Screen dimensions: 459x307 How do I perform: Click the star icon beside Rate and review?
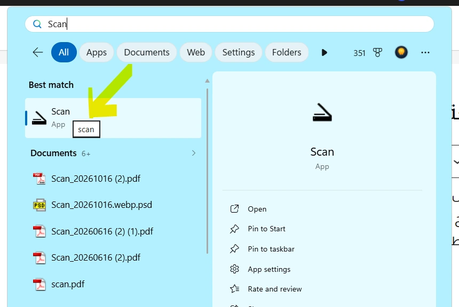pyautogui.click(x=234, y=289)
